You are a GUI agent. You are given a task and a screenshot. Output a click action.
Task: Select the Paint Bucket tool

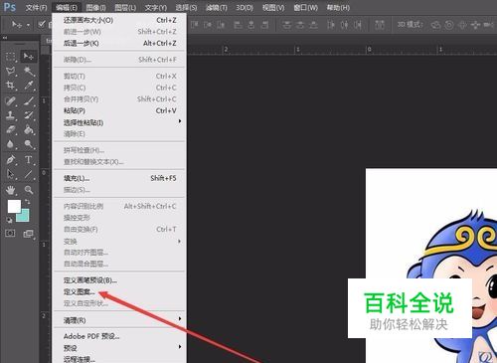click(29, 129)
